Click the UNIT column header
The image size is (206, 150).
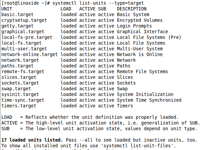click(x=7, y=9)
